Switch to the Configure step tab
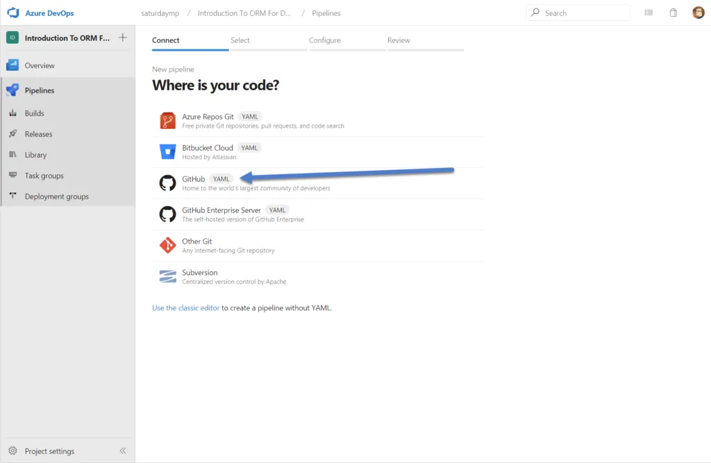 click(325, 40)
